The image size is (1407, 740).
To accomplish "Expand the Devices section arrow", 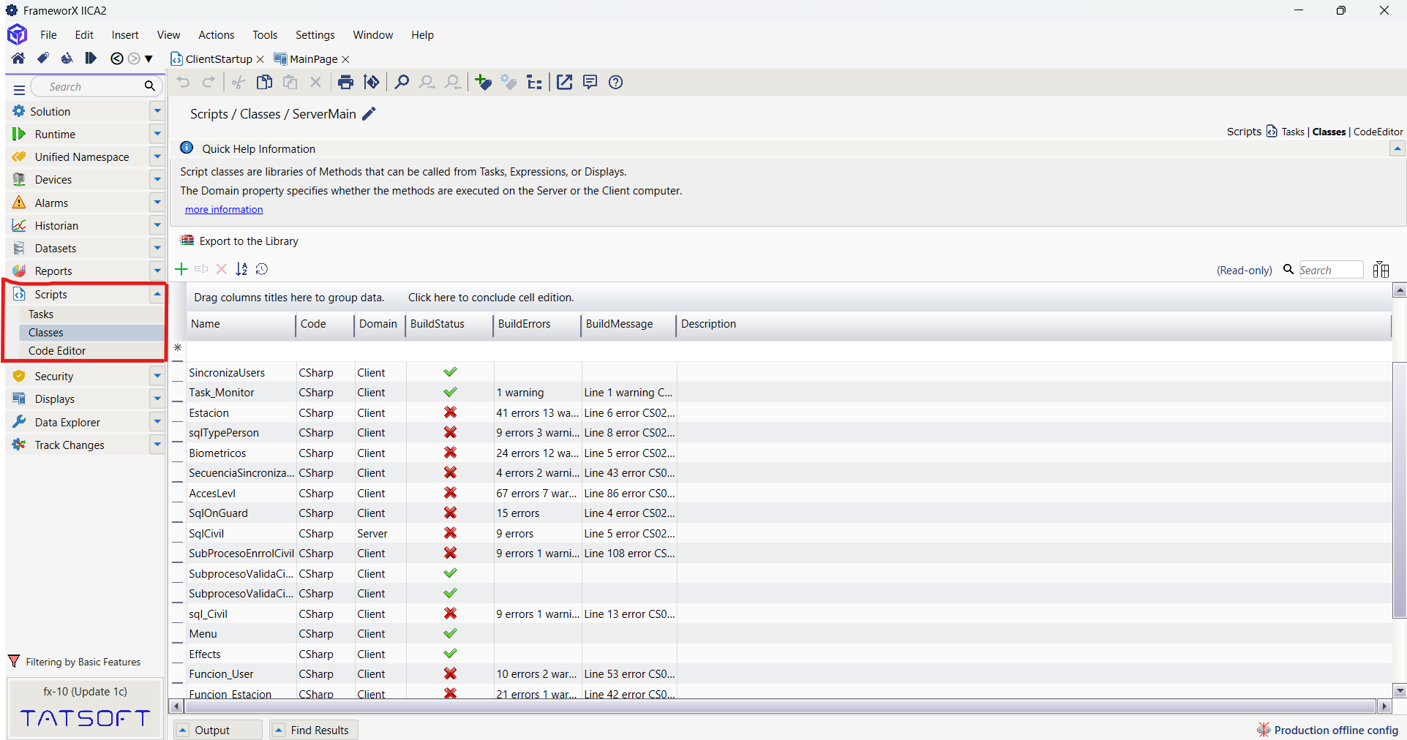I will (157, 179).
